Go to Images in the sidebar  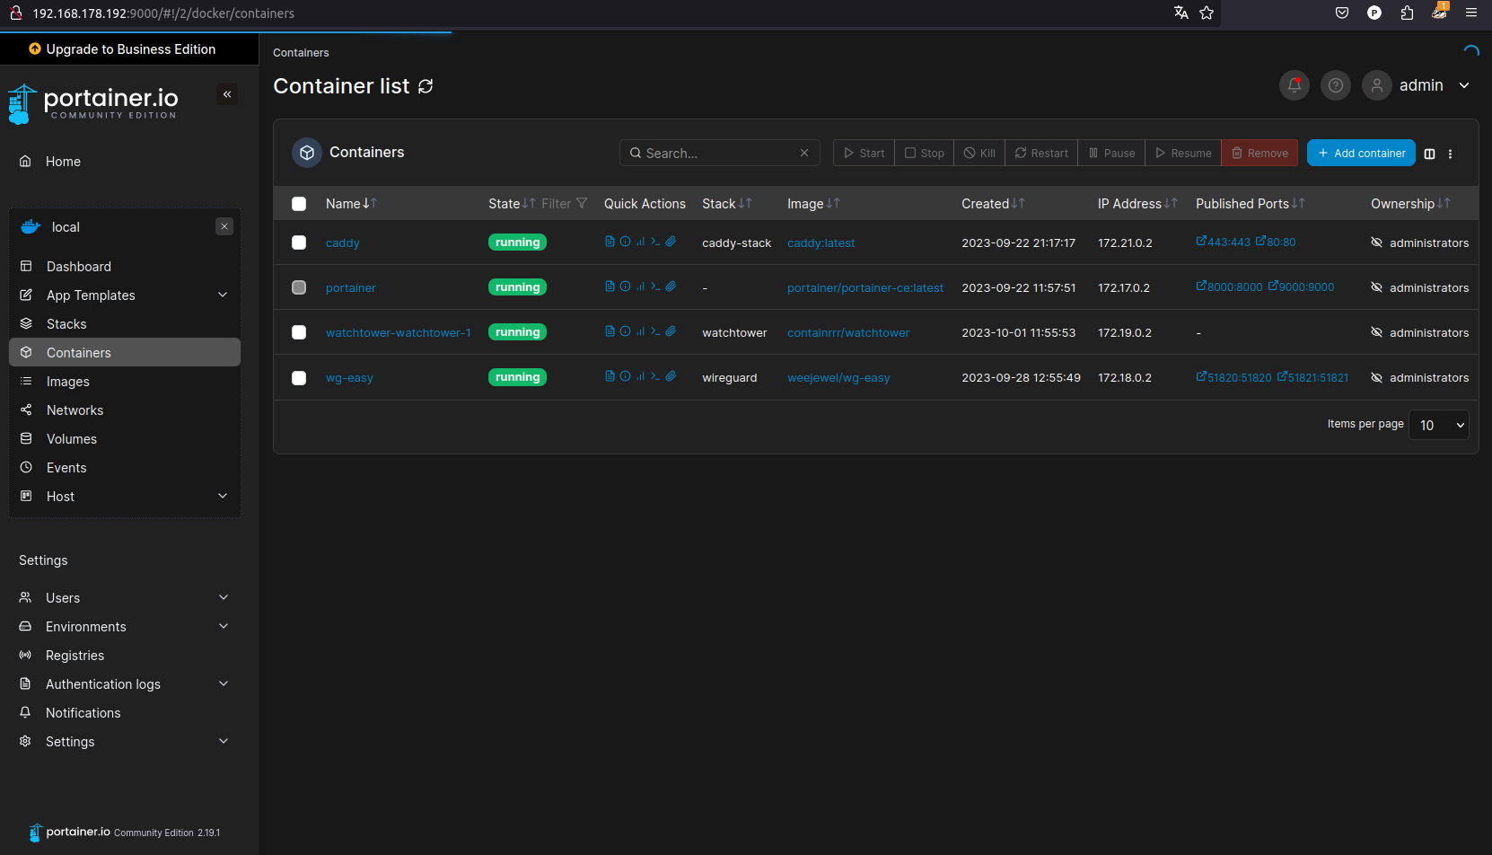(x=68, y=382)
